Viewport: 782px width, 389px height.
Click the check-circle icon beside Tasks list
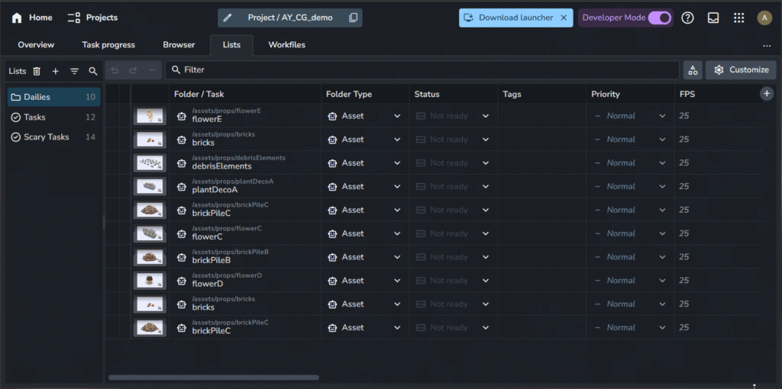click(15, 117)
